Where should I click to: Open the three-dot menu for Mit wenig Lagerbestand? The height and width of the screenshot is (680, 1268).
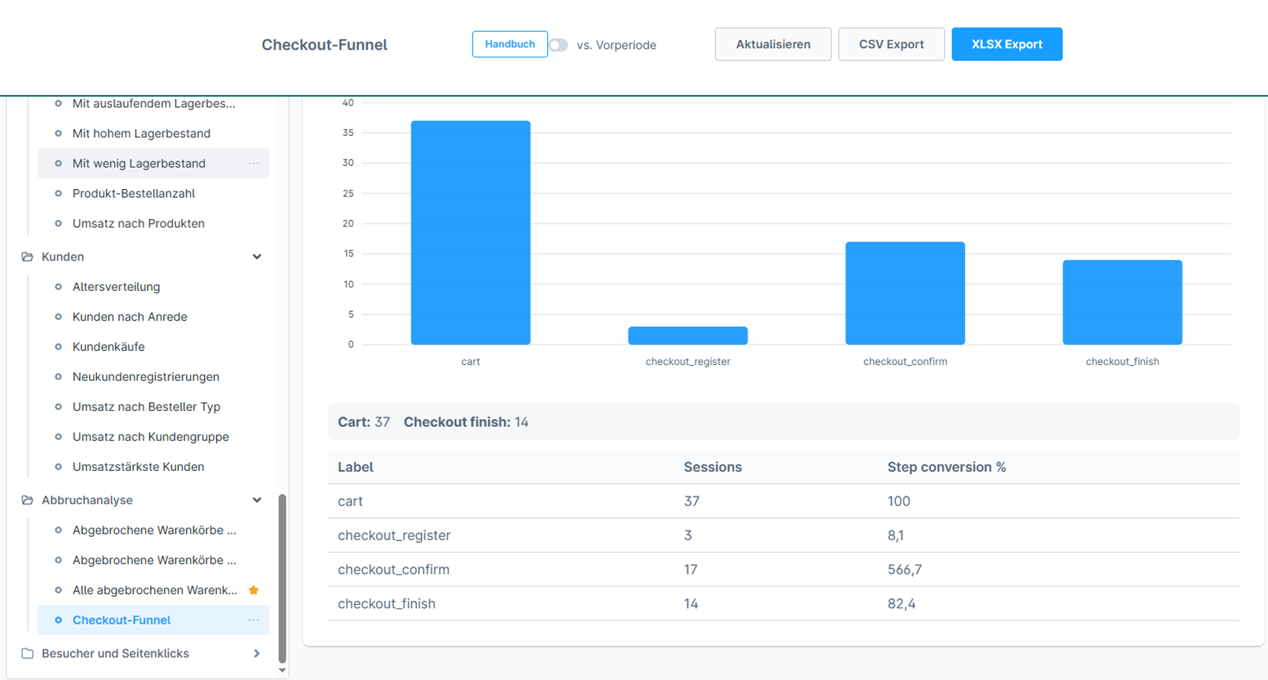point(253,164)
